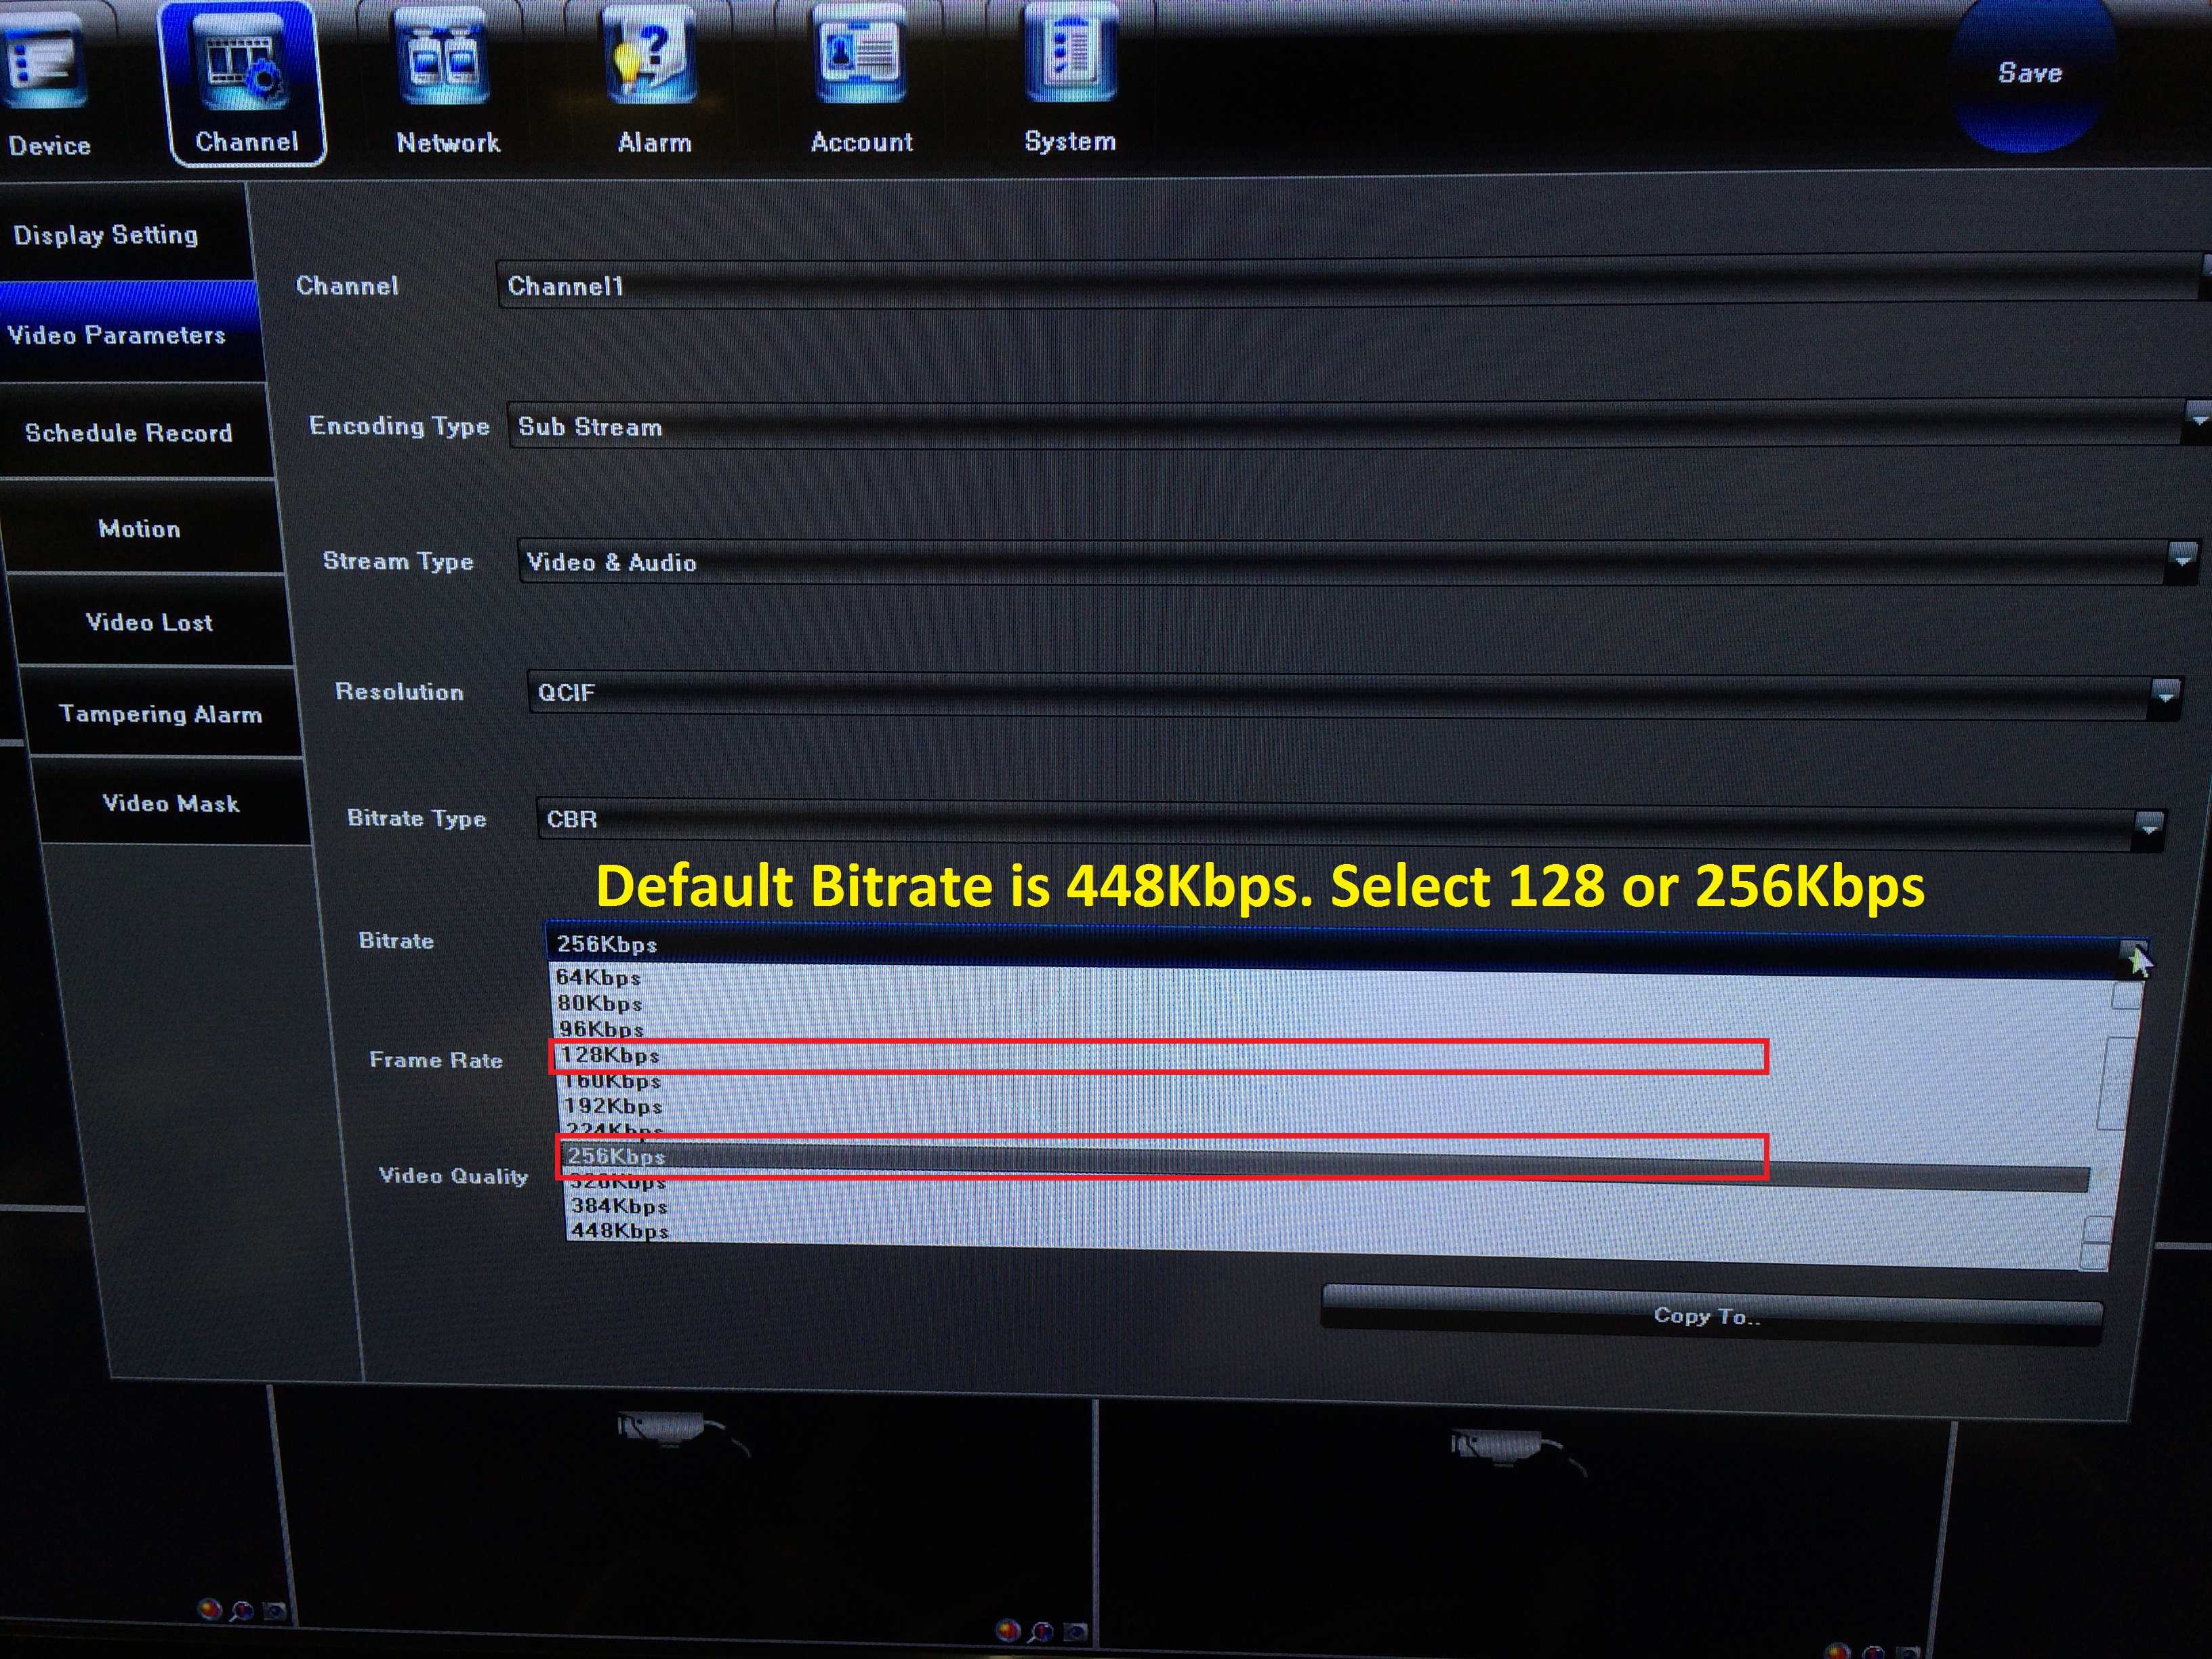The width and height of the screenshot is (2212, 1659).
Task: Click snapshot icon in second camera pane
Action: coord(1075,1633)
